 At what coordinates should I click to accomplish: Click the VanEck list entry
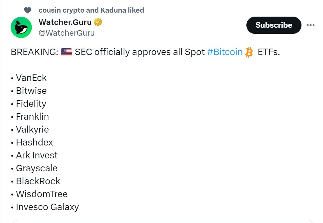pyautogui.click(x=31, y=78)
